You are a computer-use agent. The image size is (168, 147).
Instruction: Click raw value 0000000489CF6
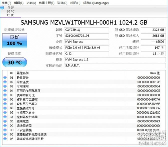click(148, 99)
